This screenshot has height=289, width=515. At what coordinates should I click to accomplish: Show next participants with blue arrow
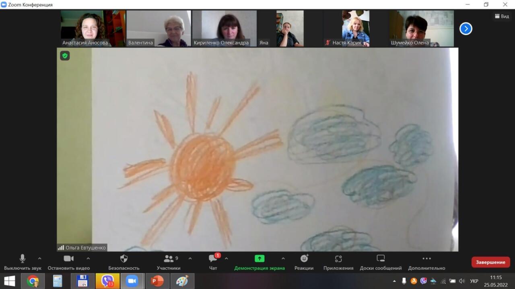coord(466,28)
